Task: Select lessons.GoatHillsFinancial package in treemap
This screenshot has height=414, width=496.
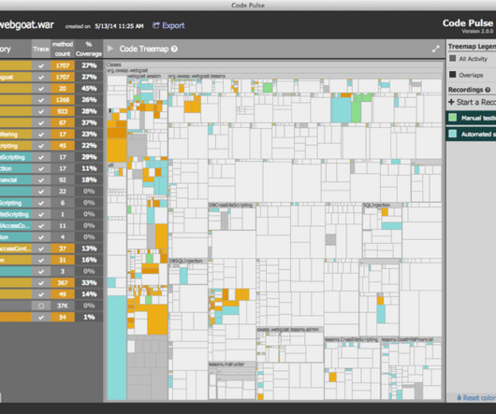Action: 408,339
